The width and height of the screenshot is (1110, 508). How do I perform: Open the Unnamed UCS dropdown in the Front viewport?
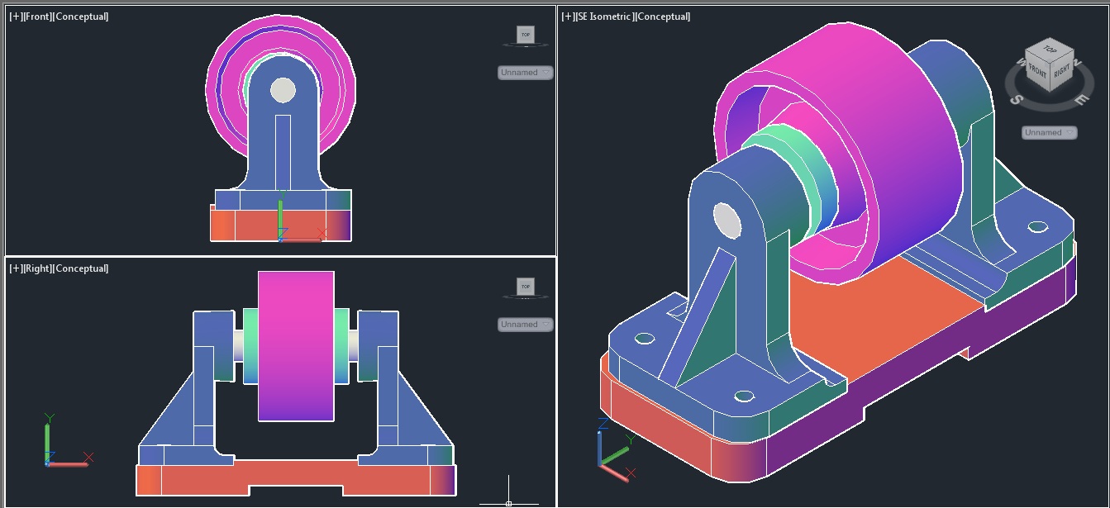[525, 73]
